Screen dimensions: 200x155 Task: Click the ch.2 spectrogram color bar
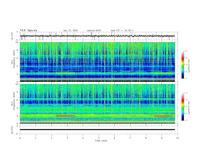[x=183, y=107]
